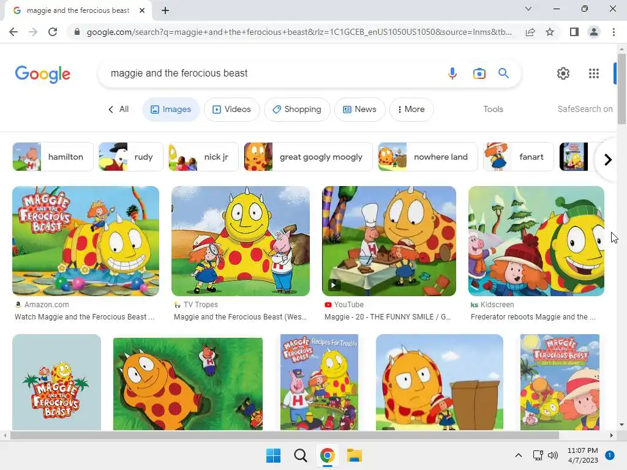Click the horizontal scrollbar thumb
Image resolution: width=627 pixels, height=470 pixels.
coord(285,435)
